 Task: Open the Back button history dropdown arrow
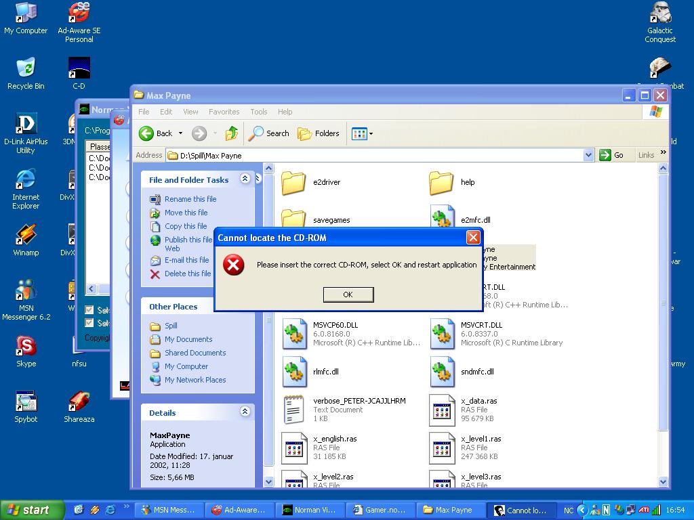coord(180,133)
